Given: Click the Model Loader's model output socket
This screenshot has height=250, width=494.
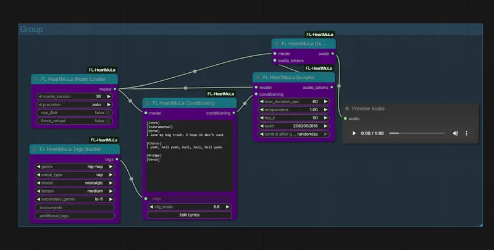Looking at the screenshot, I should tap(115, 89).
